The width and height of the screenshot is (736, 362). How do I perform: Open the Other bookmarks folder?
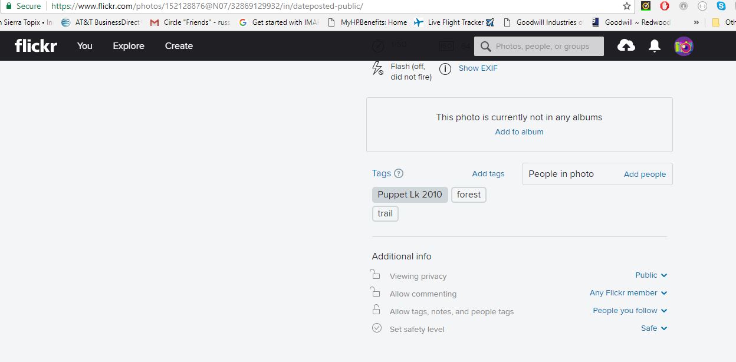click(x=724, y=22)
